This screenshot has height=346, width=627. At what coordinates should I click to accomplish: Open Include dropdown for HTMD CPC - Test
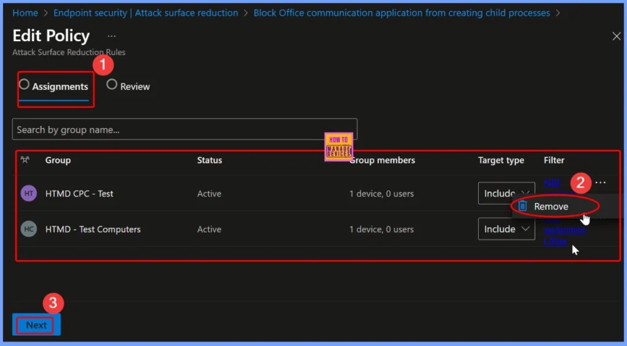506,193
